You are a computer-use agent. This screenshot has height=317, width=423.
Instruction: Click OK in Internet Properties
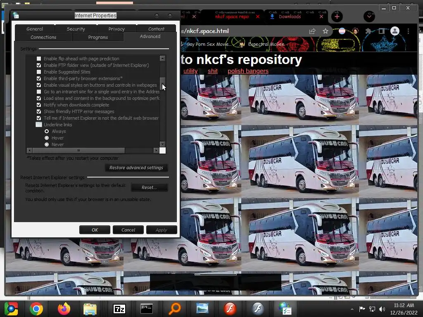pyautogui.click(x=95, y=230)
